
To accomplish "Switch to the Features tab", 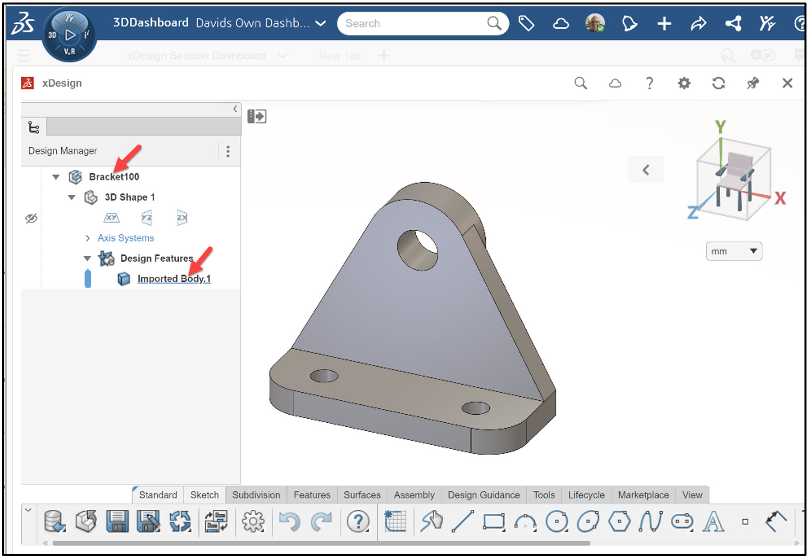I will pos(312,495).
